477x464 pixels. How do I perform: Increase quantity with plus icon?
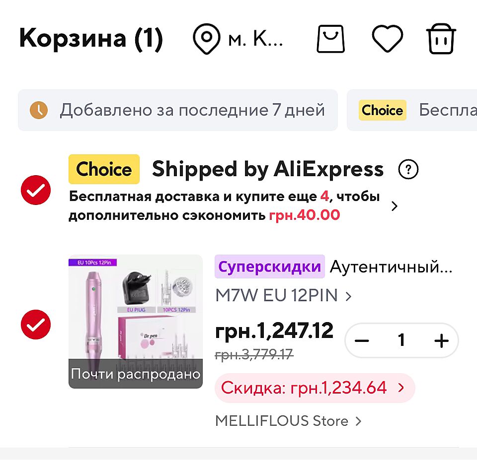point(441,340)
